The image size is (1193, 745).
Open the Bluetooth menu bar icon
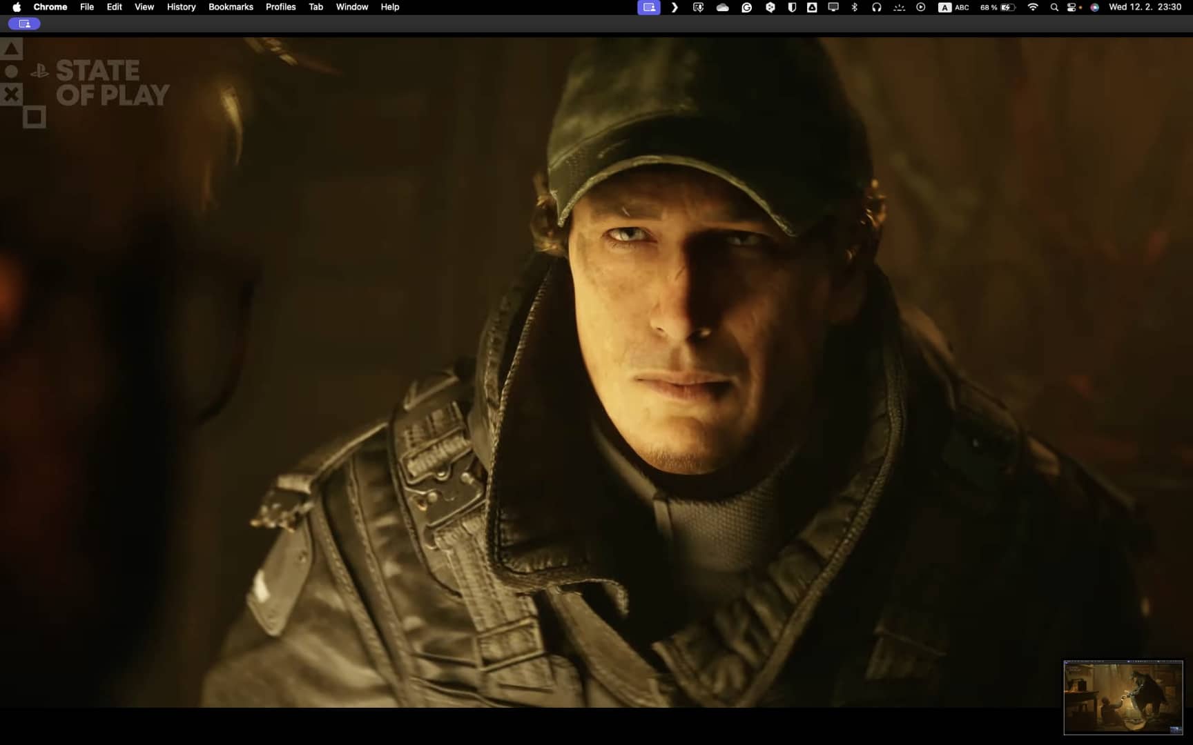pyautogui.click(x=855, y=7)
